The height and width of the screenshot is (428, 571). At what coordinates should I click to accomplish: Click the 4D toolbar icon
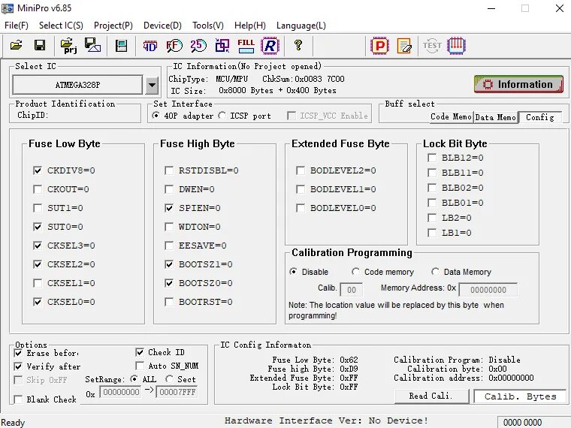point(150,46)
